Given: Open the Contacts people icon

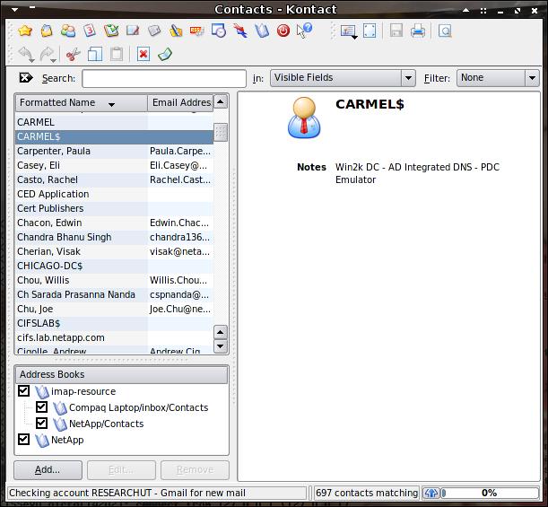Looking at the screenshot, I should (68, 31).
